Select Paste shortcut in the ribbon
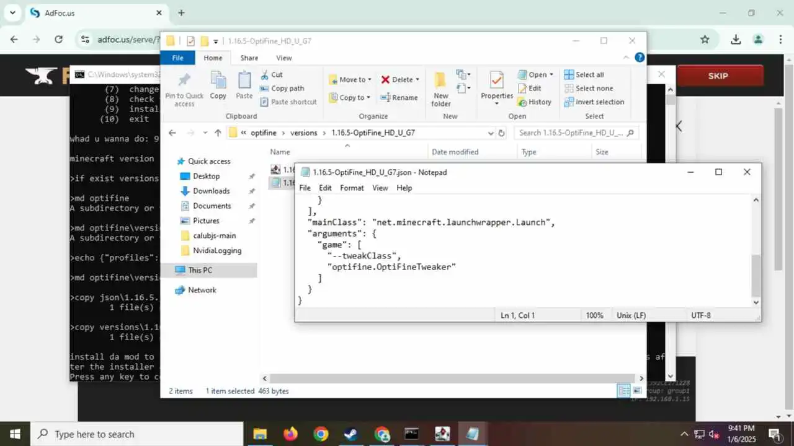Screen dimensions: 794x446 (288, 102)
